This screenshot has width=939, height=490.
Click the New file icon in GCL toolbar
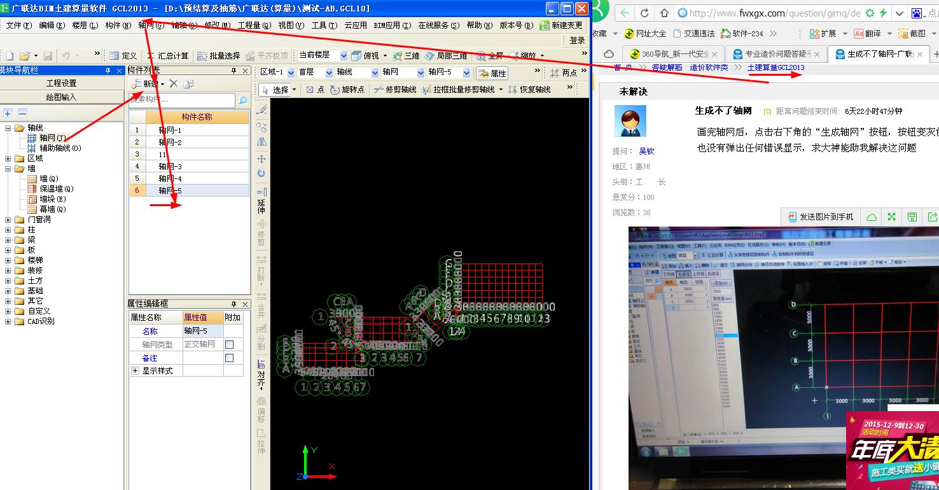[10, 56]
